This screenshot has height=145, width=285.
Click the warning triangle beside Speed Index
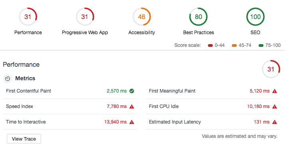click(x=132, y=106)
